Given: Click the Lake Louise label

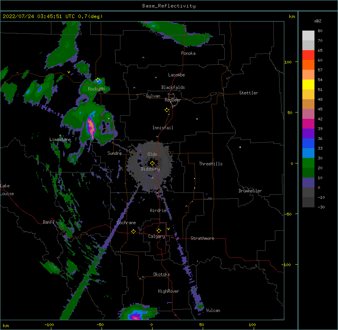Looking at the screenshot, I should (7, 190).
